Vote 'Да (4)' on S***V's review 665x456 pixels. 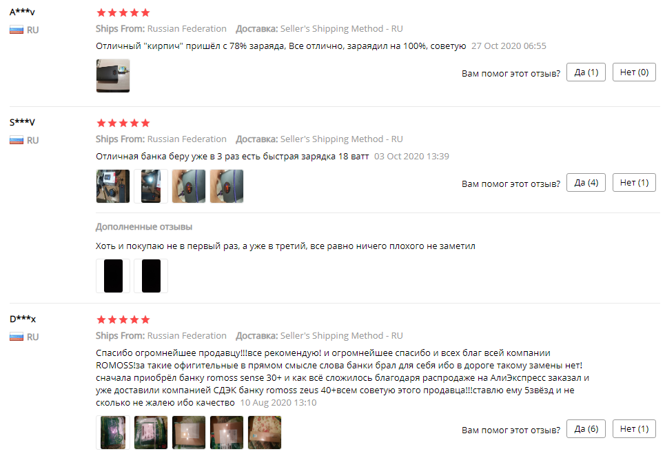click(x=586, y=183)
